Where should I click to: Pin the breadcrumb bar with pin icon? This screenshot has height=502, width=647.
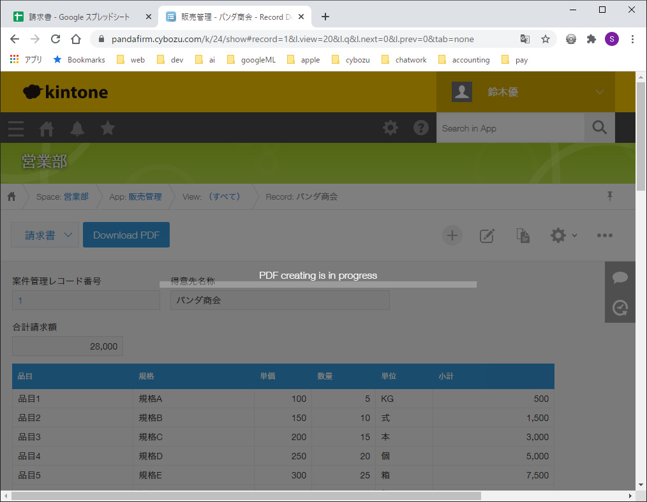pos(609,196)
